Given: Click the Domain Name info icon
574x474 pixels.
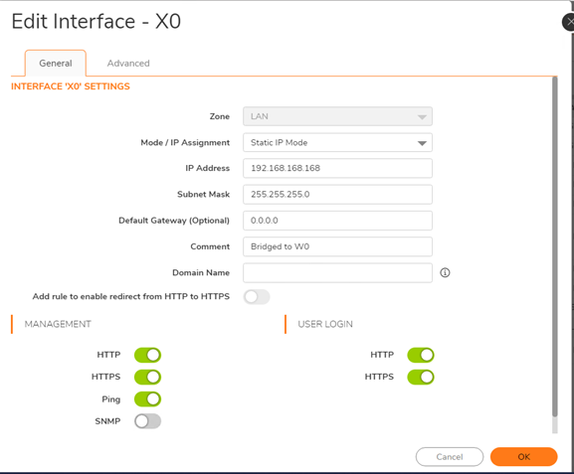Looking at the screenshot, I should [445, 272].
